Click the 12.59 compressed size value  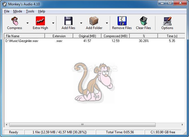click(115, 41)
